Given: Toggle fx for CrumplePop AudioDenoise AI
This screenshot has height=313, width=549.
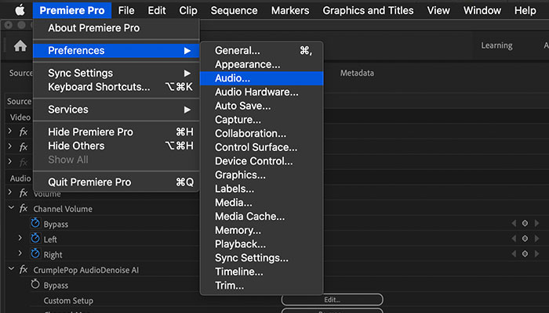Looking at the screenshot, I should point(24,270).
